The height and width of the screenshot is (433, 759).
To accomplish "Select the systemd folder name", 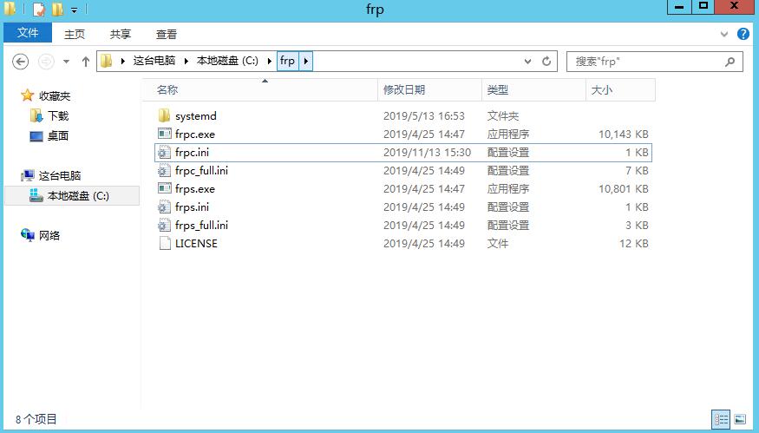I will pos(196,116).
